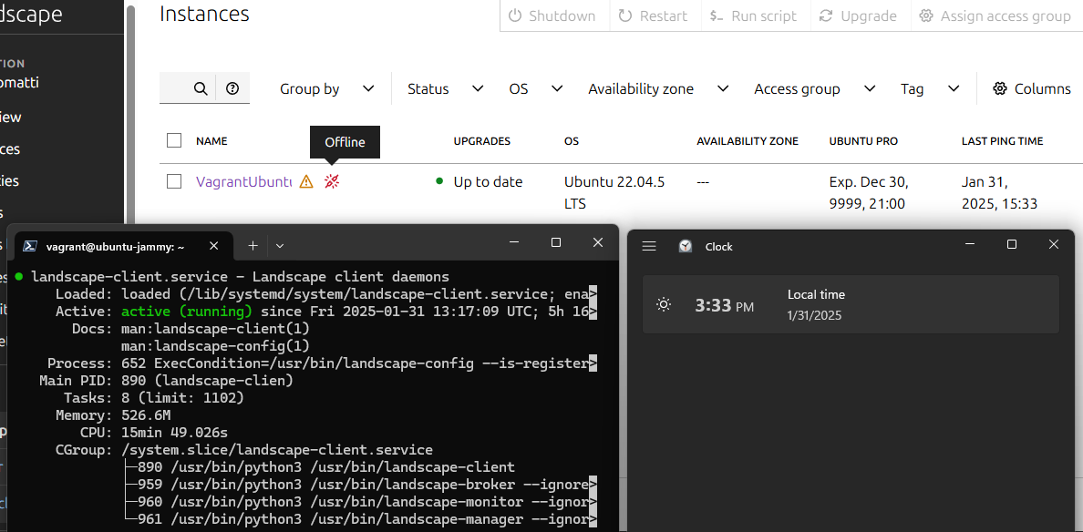Open a new terminal tab with plus
This screenshot has height=532, width=1083.
click(253, 246)
